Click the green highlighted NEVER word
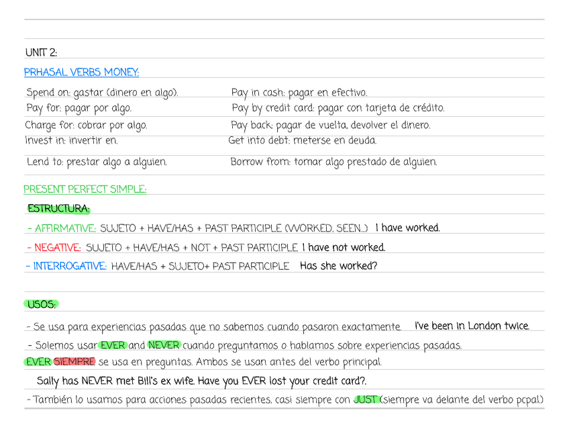 [x=164, y=346]
